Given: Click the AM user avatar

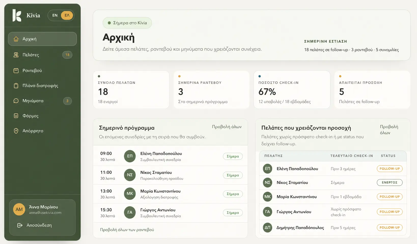Looking at the screenshot, I should click(19, 209).
